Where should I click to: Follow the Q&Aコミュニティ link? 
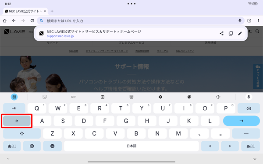pos(185,51)
